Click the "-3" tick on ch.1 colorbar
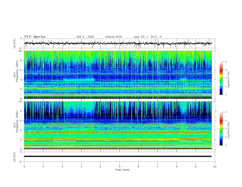The height and width of the screenshot is (187, 242). pos(226,61)
